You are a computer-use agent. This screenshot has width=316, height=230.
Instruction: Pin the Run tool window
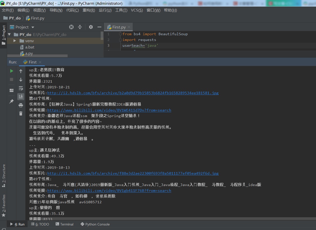point(11,101)
